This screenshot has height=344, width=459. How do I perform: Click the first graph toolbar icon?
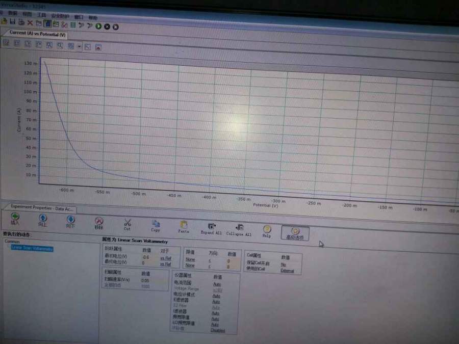[6, 43]
